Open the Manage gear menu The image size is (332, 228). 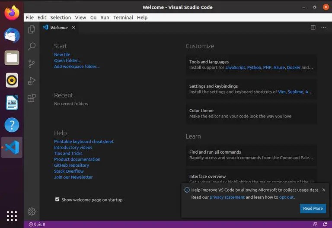[32, 211]
